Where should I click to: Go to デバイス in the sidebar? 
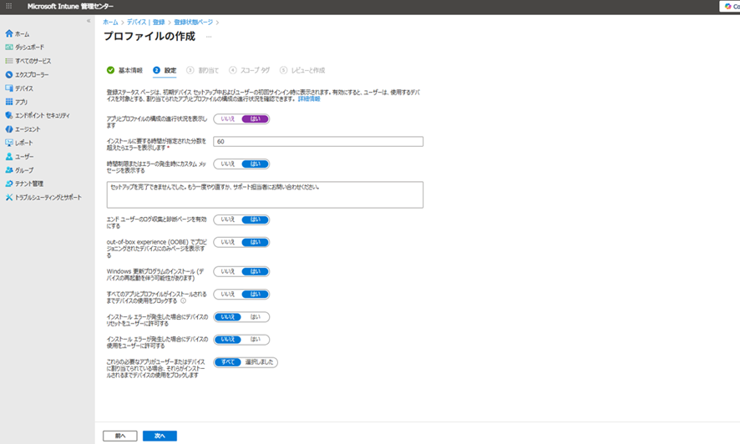coord(24,88)
